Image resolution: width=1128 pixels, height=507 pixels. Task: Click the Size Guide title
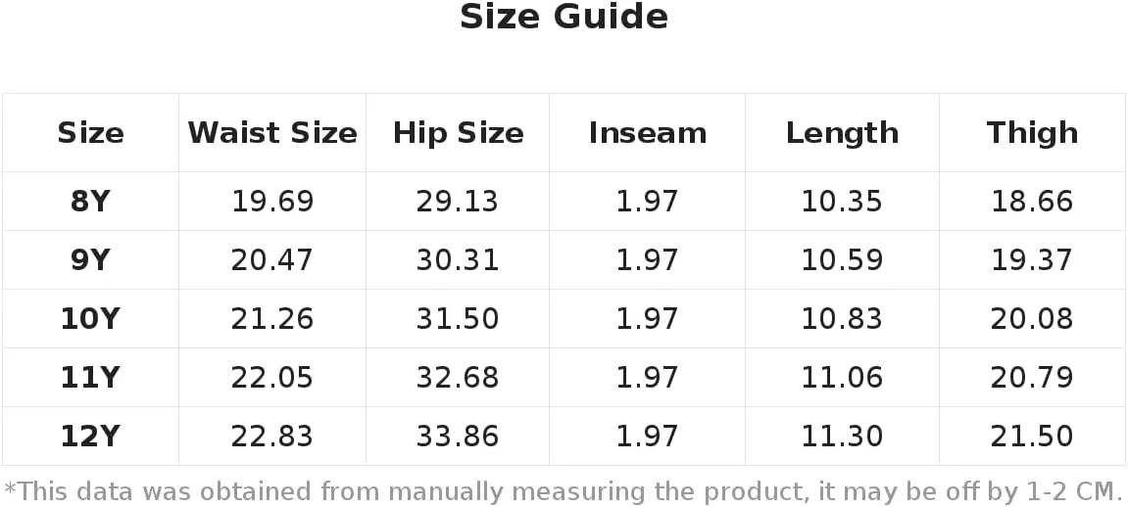(564, 18)
